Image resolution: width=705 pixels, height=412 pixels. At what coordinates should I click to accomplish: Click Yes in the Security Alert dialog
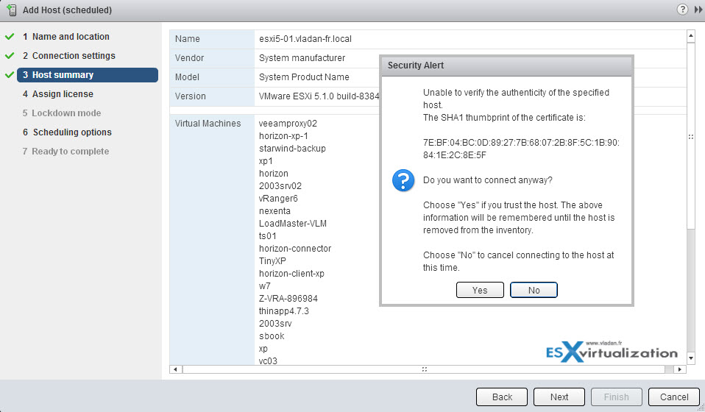pyautogui.click(x=480, y=291)
